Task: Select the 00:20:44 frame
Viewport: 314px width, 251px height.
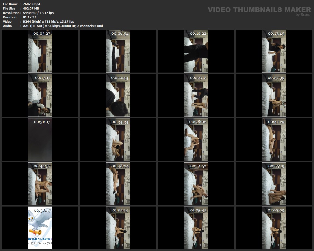Action: 118,95
